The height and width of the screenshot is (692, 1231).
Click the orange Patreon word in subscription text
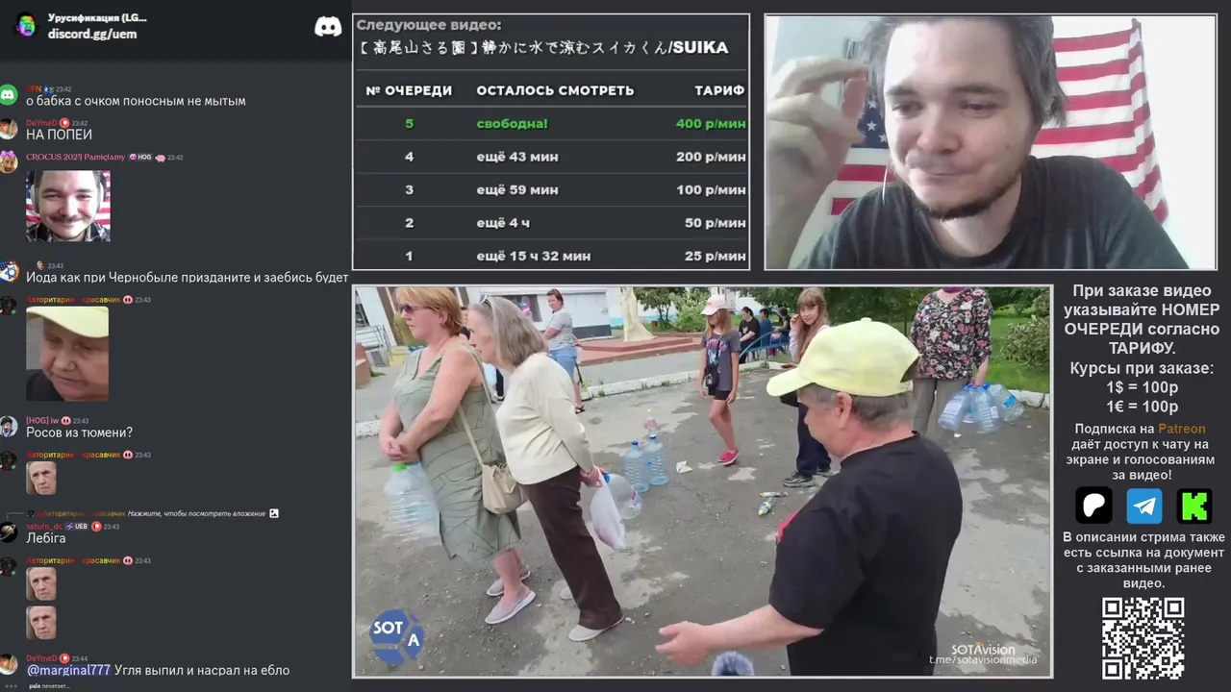tap(1181, 429)
